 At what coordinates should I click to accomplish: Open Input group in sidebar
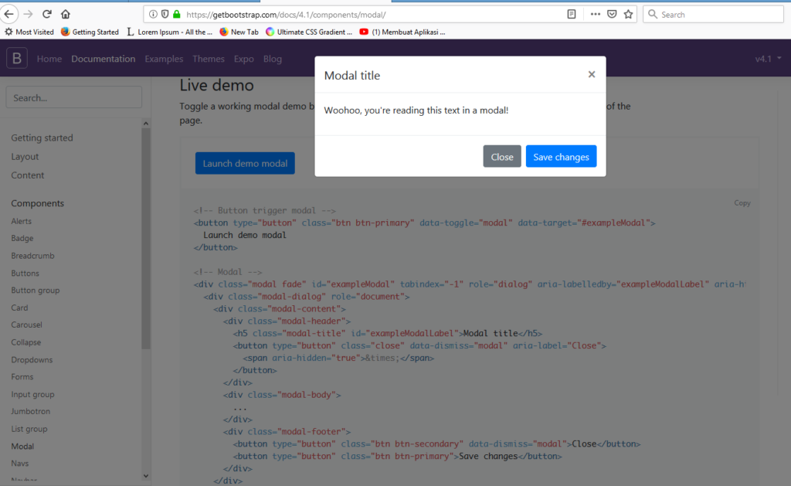click(x=32, y=394)
